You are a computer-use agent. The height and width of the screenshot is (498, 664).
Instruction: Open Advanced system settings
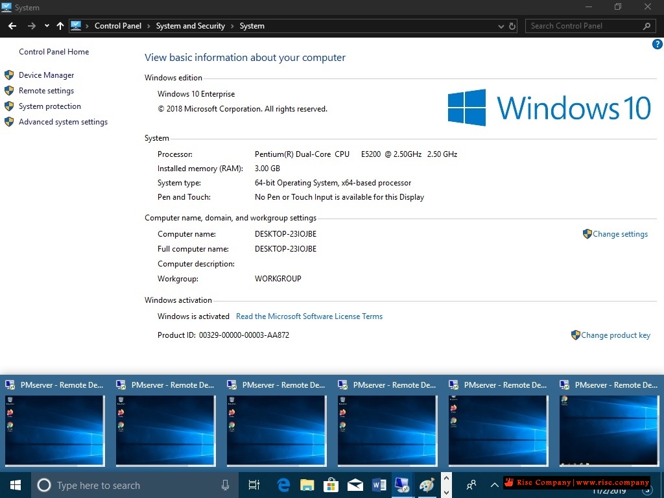63,122
